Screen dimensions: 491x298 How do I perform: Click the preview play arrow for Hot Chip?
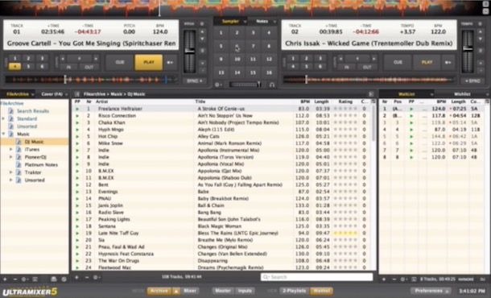pyautogui.click(x=77, y=136)
